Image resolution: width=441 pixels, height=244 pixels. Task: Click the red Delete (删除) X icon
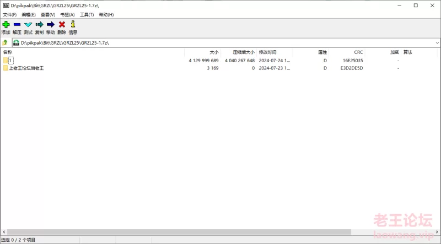pyautogui.click(x=62, y=24)
